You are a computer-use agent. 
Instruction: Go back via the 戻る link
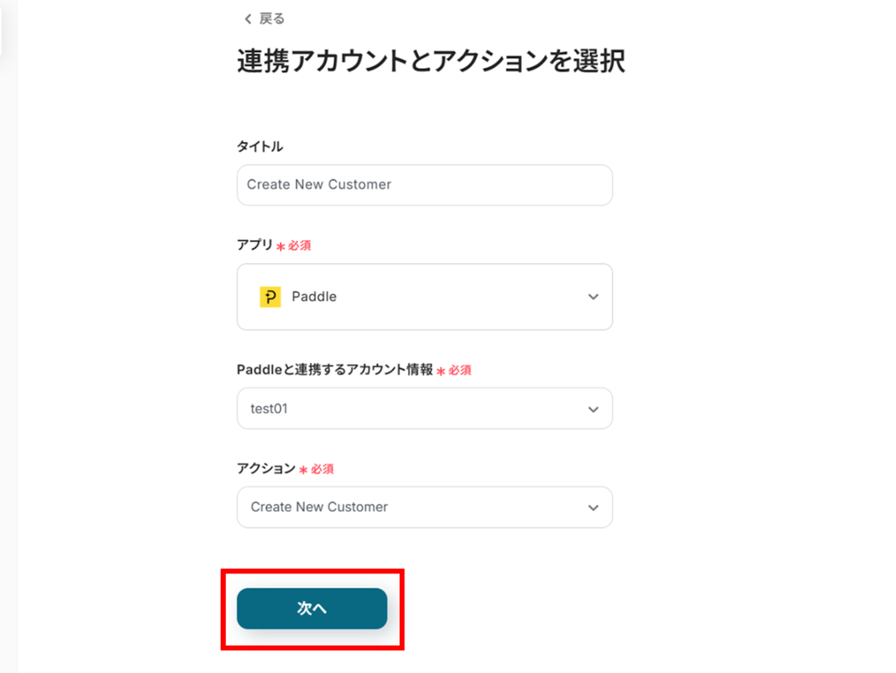(x=272, y=19)
